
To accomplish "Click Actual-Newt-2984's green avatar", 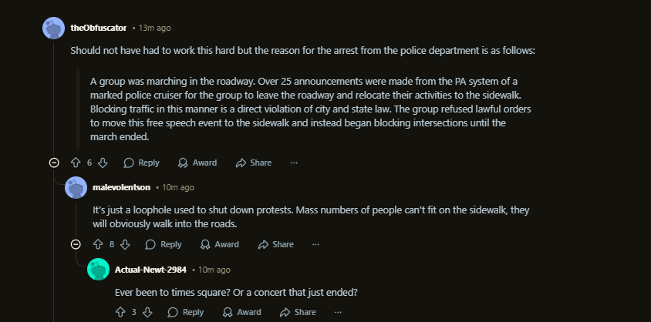I will pos(98,270).
